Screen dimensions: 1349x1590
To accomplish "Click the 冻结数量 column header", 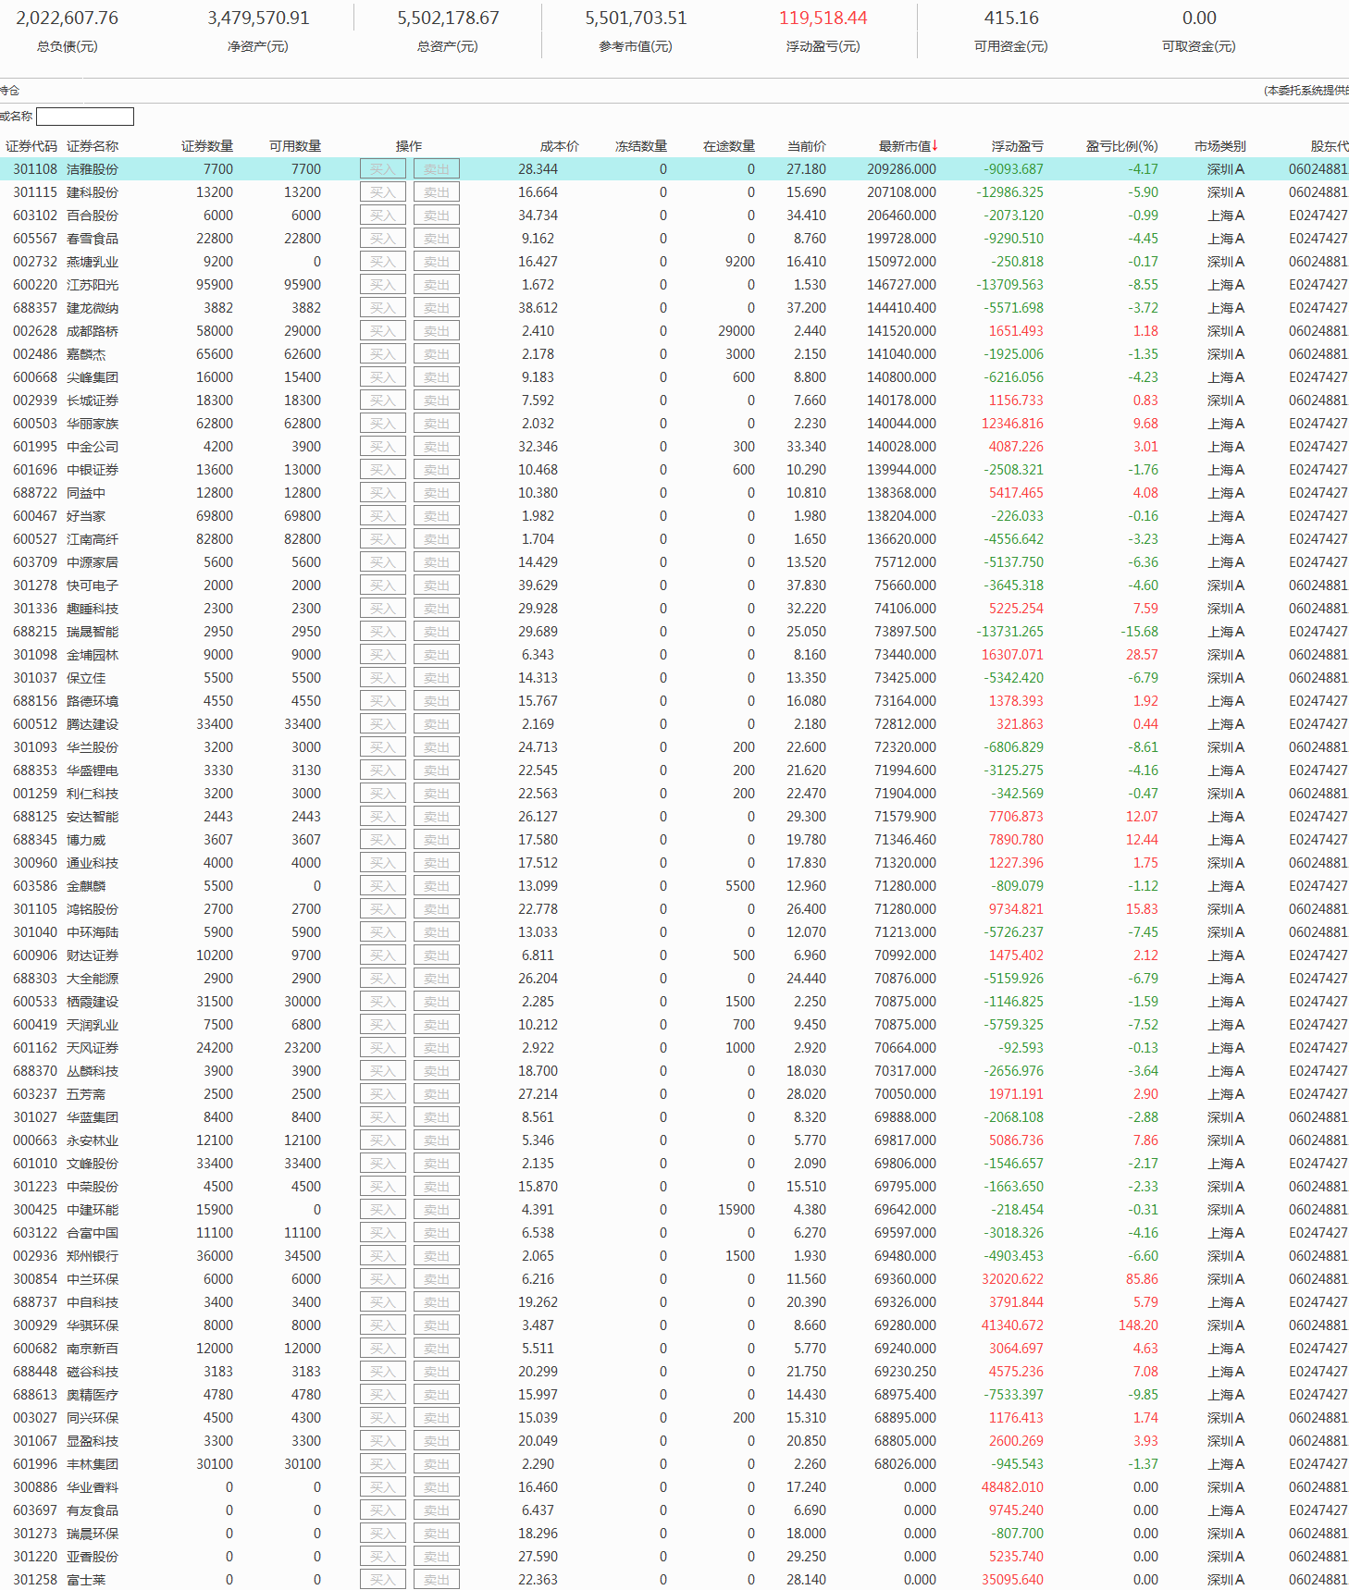I will (x=641, y=146).
